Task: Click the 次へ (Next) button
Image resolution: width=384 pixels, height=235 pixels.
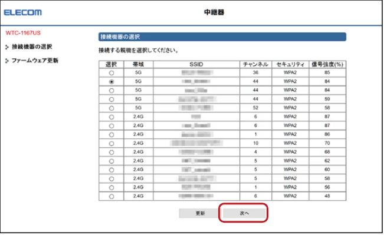Action: (x=244, y=213)
